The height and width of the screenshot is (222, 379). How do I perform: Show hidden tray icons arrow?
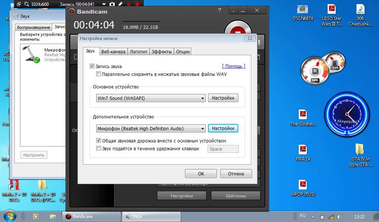tap(313, 217)
